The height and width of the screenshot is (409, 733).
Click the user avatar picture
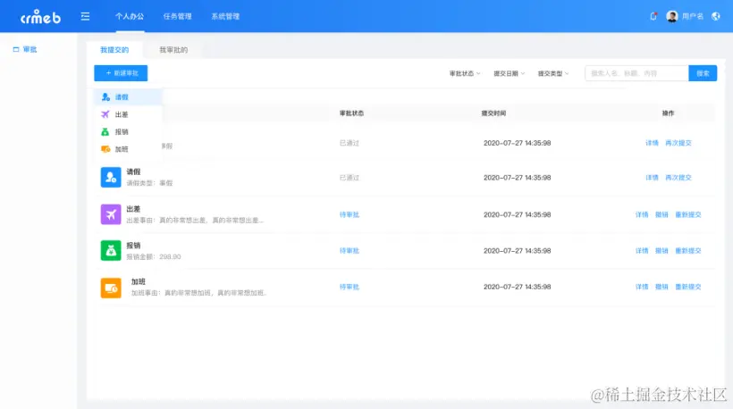point(671,16)
